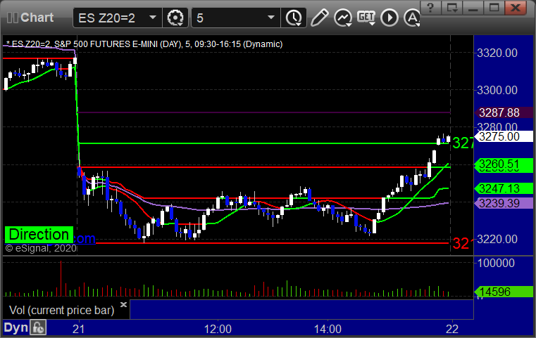The width and height of the screenshot is (536, 338).
Task: Toggle the lock icon next to Dyn
Action: tap(38, 327)
